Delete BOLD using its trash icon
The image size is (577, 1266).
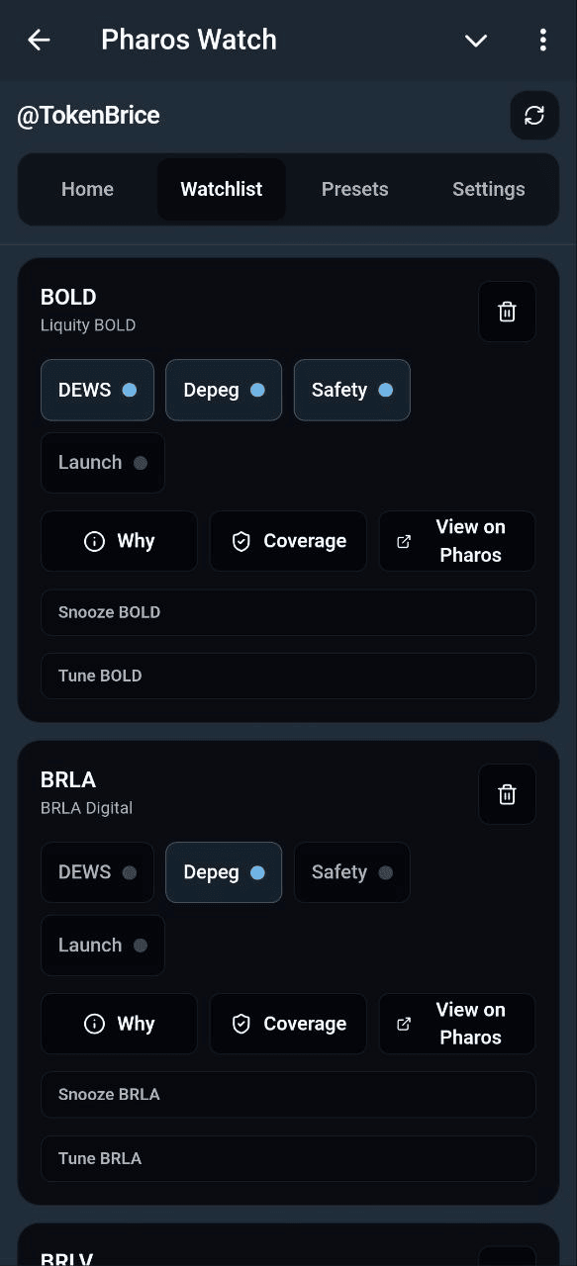tap(508, 312)
